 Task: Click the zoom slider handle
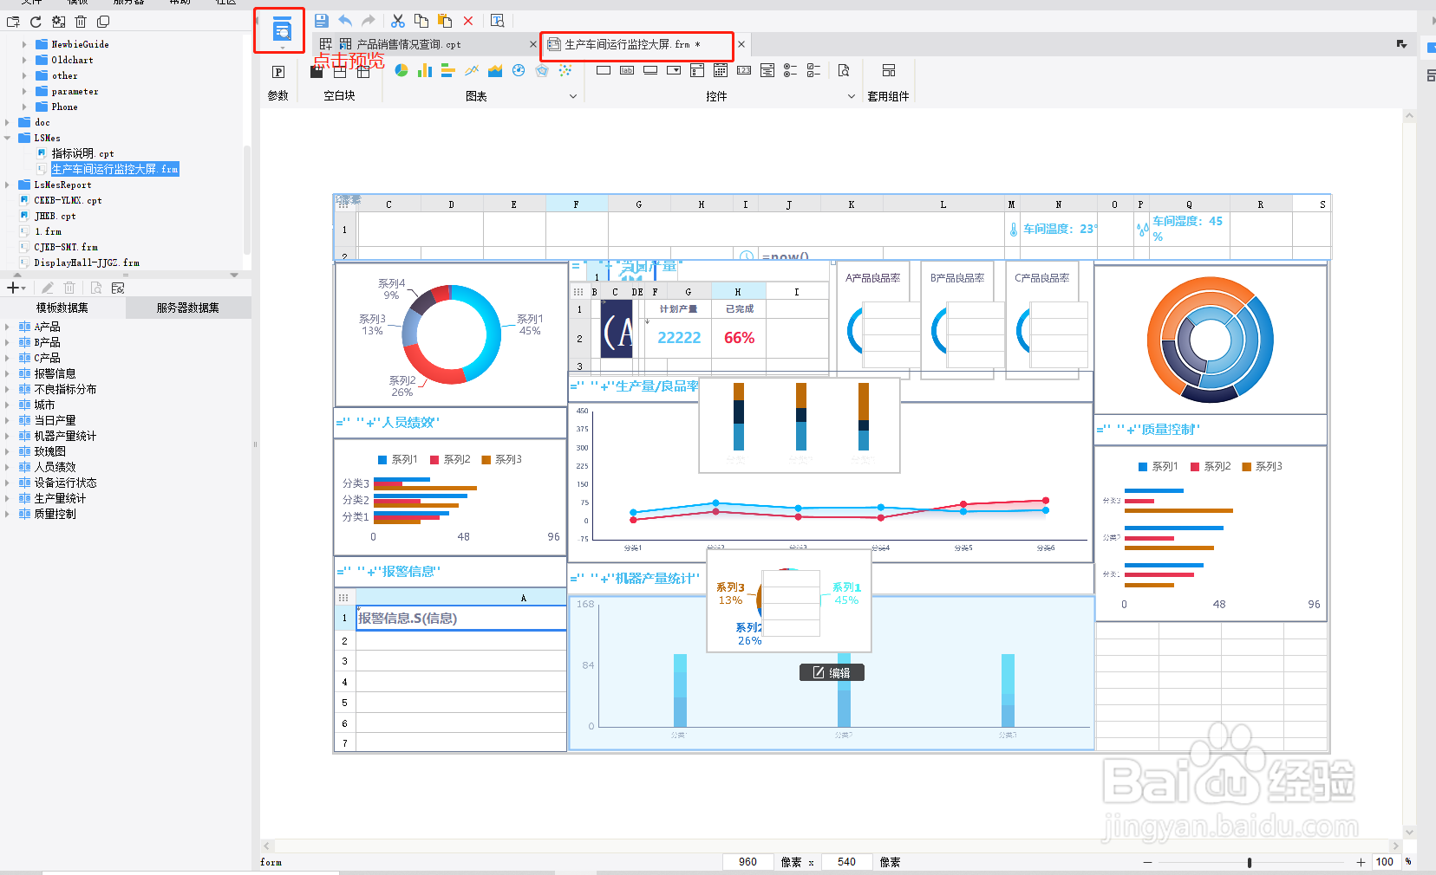[1250, 862]
